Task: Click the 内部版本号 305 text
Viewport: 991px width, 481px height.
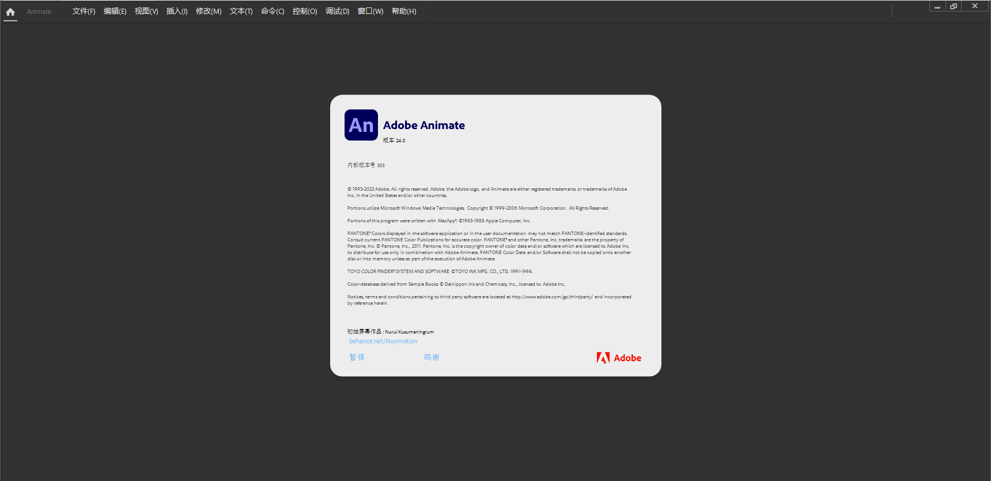Action: coord(366,165)
